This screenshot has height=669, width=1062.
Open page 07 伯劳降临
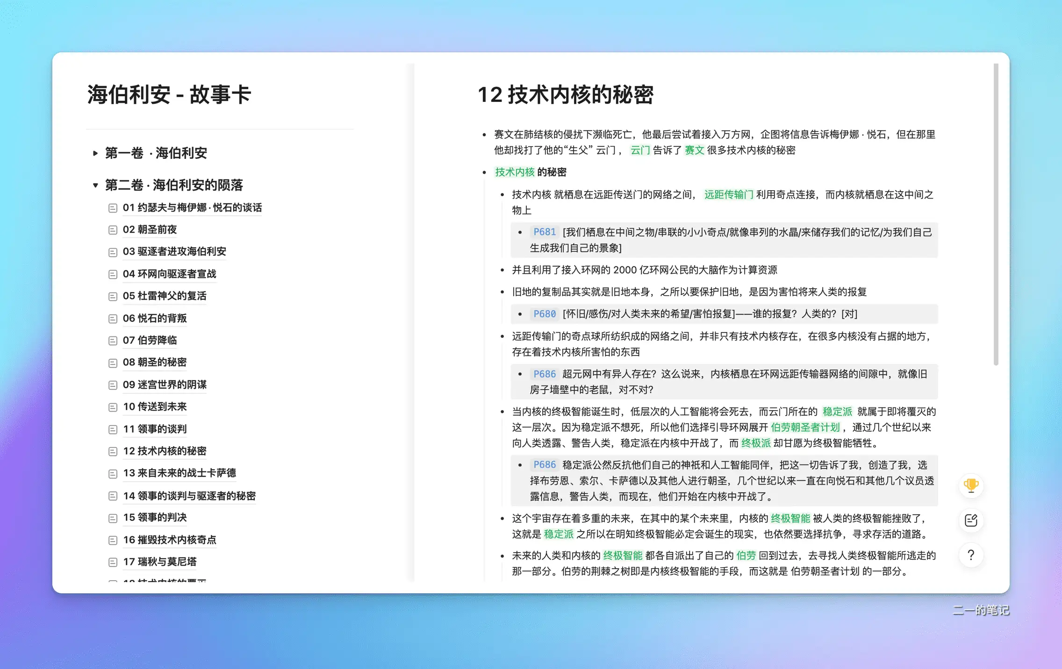tap(150, 340)
